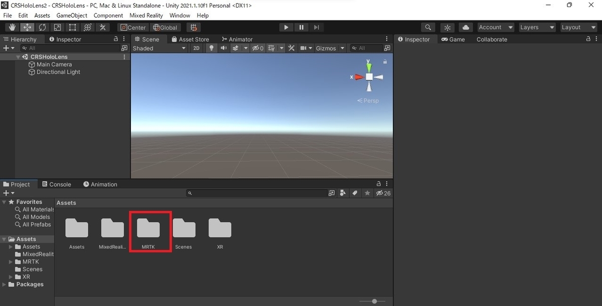Open the scene effects dropdown arrow

[x=246, y=48]
